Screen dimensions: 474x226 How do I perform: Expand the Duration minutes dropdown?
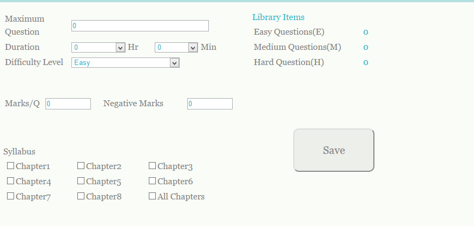pos(176,48)
